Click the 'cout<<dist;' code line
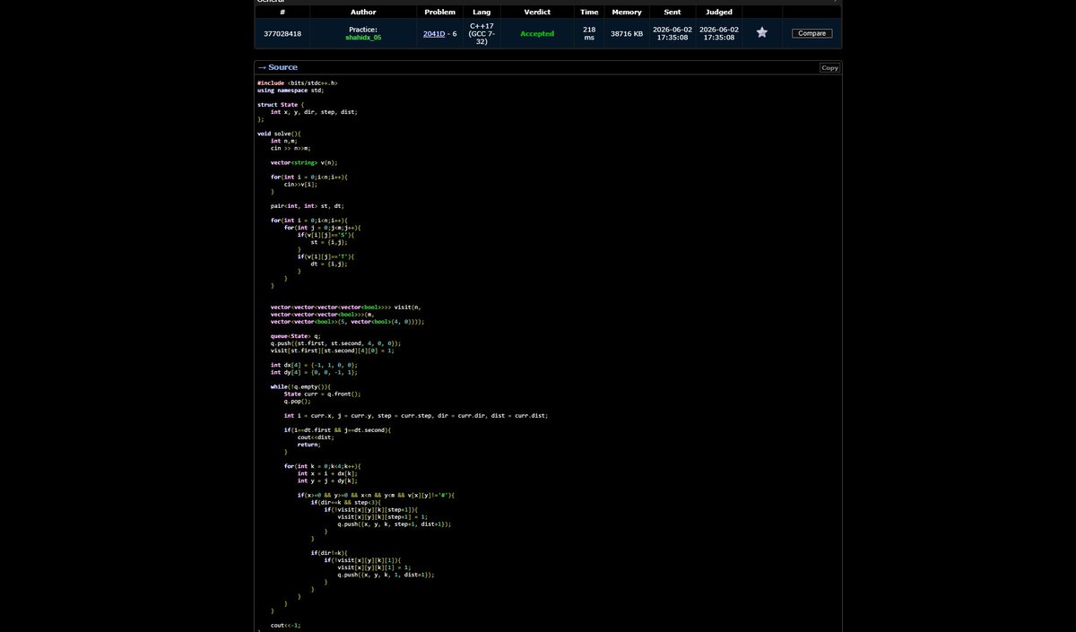The image size is (1076, 632). [x=317, y=437]
